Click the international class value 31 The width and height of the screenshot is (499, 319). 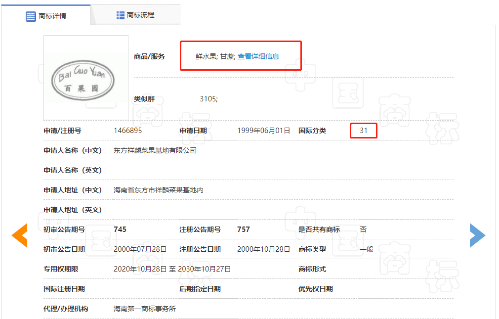coord(364,131)
